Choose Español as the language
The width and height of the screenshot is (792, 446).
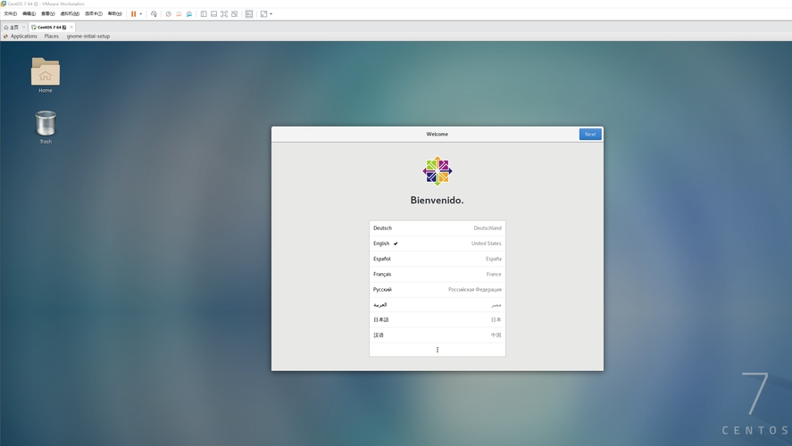coord(438,259)
